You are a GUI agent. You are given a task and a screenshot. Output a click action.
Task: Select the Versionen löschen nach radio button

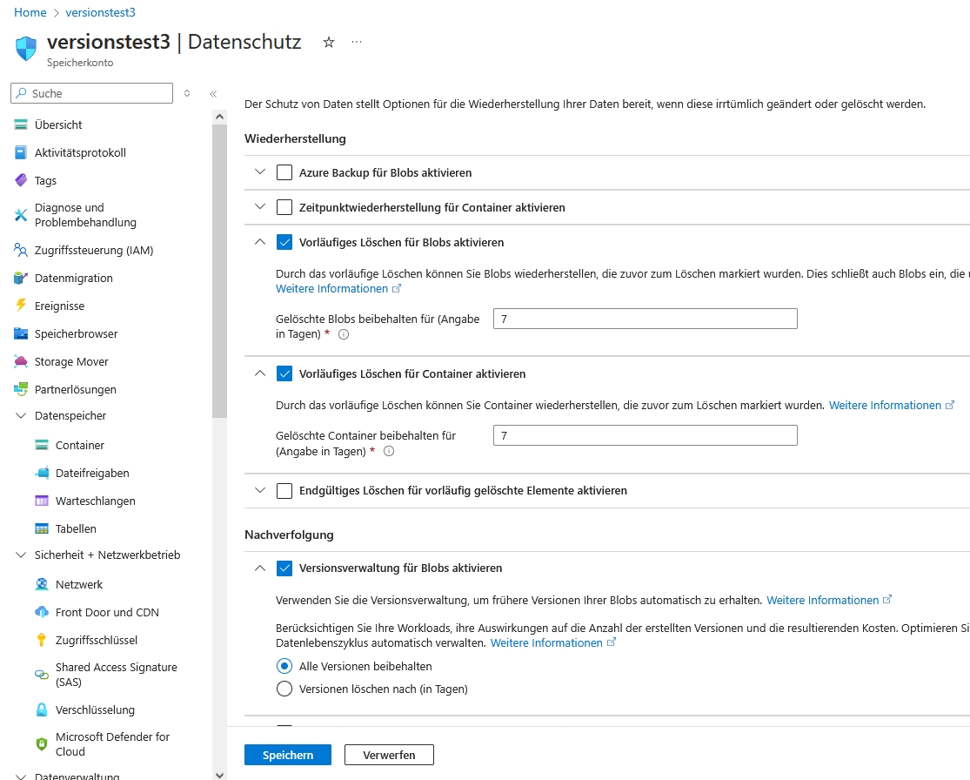284,689
